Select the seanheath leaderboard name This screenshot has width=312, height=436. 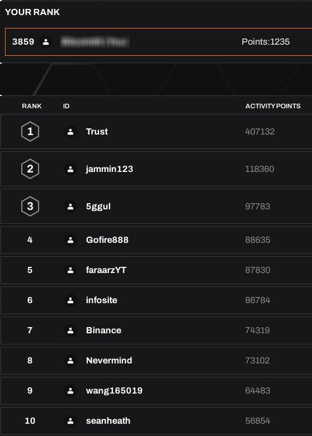tap(108, 421)
